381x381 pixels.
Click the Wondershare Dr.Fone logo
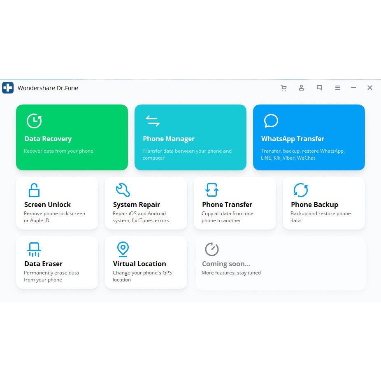pos(8,88)
